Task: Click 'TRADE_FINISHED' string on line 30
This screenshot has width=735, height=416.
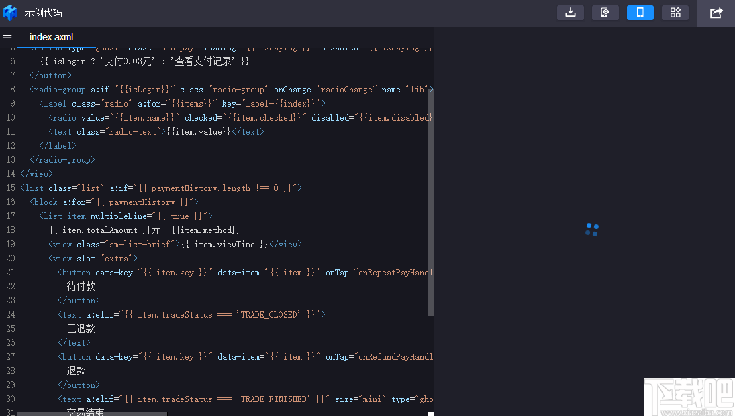Action: click(x=275, y=399)
